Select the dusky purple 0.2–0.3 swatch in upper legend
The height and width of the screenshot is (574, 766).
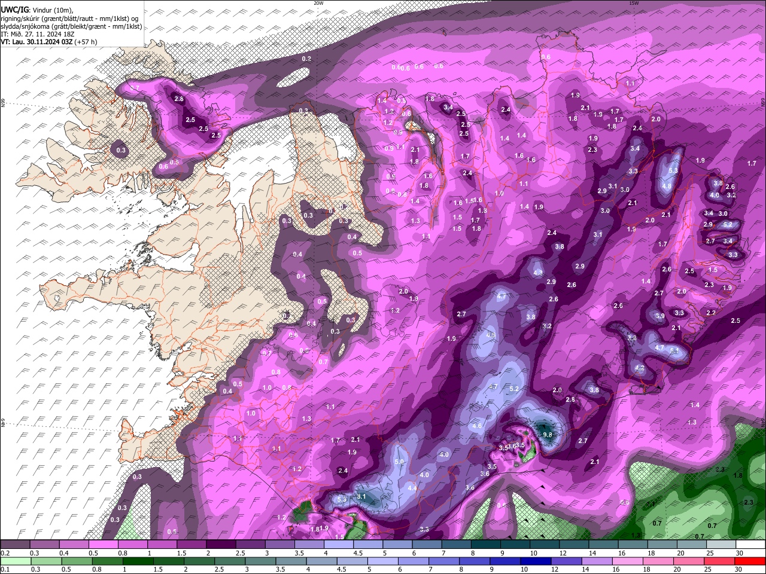point(15,545)
